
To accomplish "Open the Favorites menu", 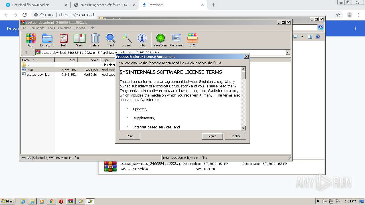I will pos(65,28).
